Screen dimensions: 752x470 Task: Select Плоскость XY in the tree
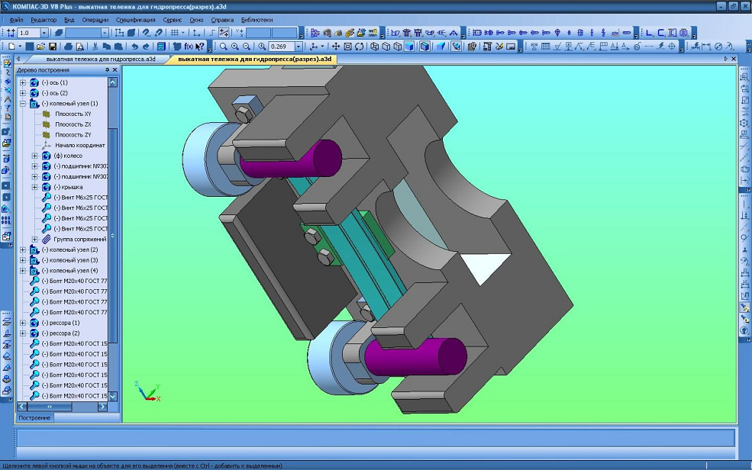tap(73, 114)
